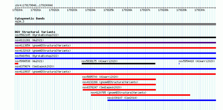Click ruler tick label 179186k
This screenshot has height=110, width=223.
pos(127,10)
